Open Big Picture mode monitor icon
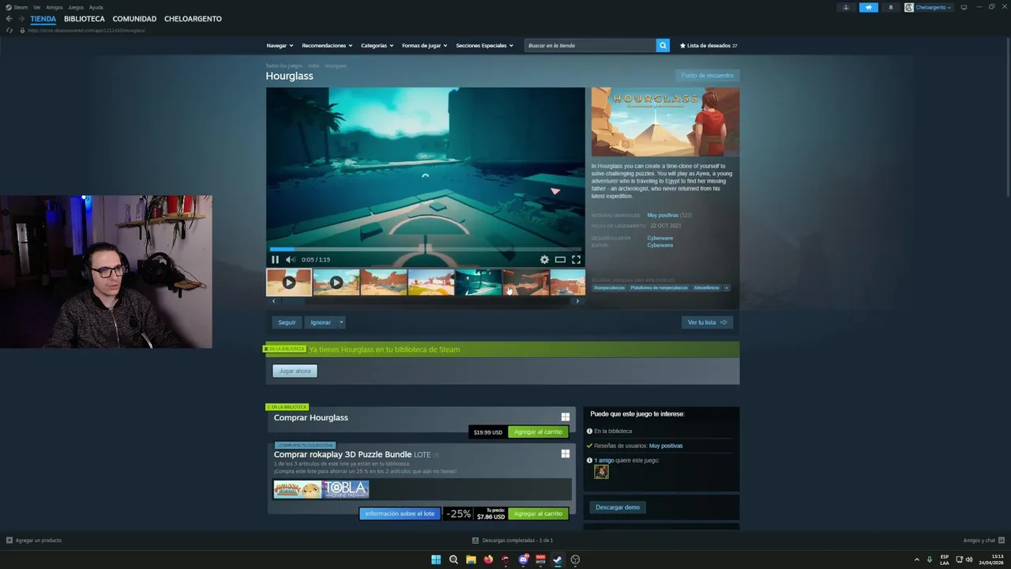1011x569 pixels. pos(964,7)
